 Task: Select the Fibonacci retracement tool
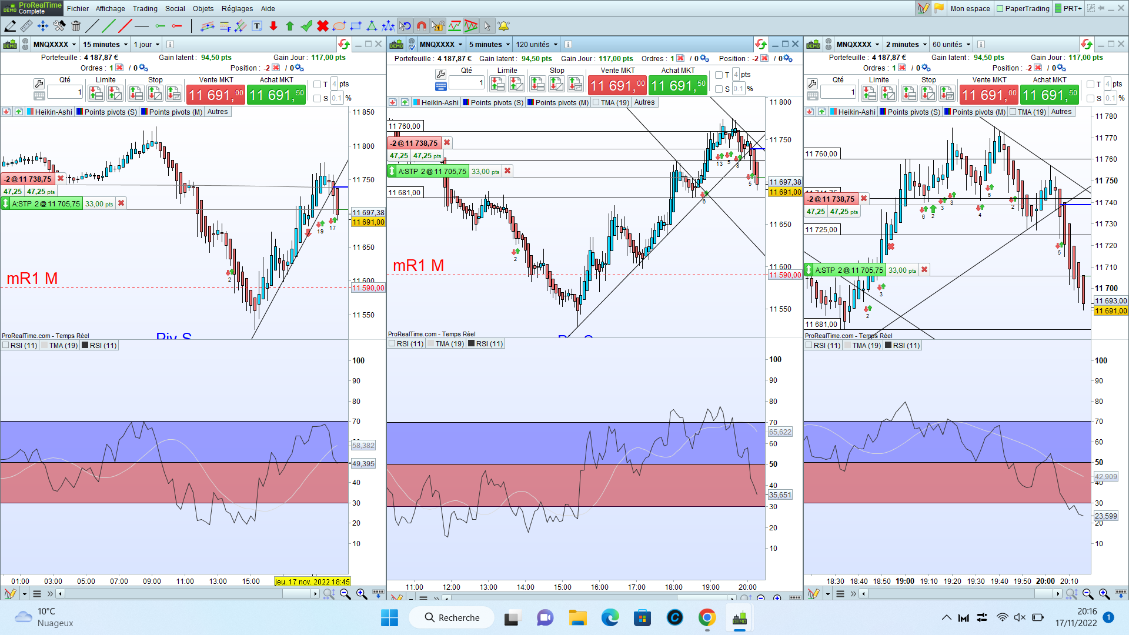pos(225,26)
